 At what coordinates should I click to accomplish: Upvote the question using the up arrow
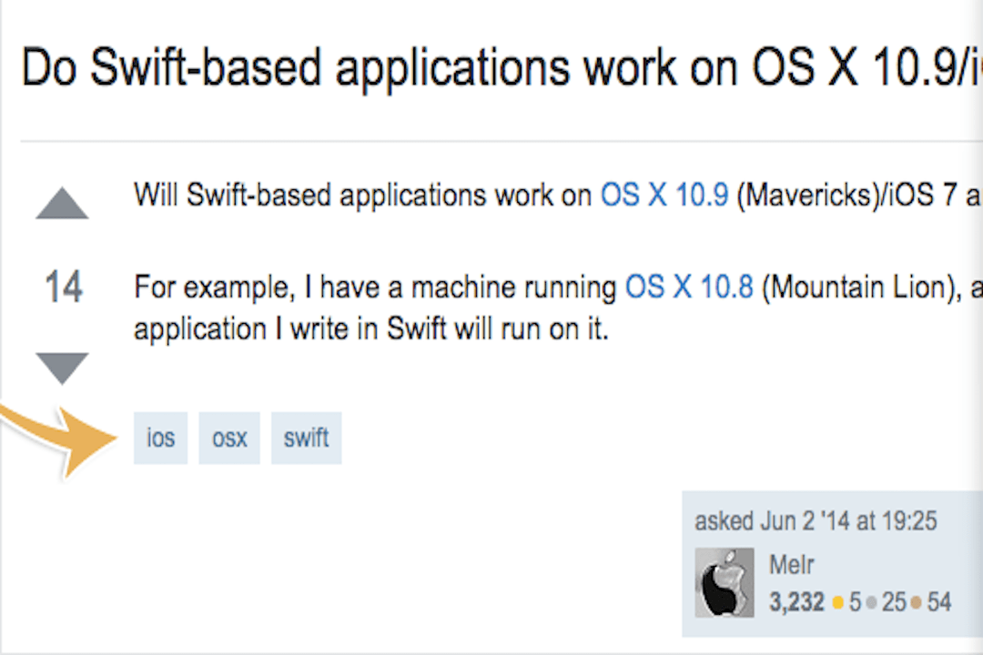(x=62, y=202)
